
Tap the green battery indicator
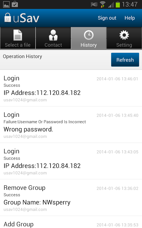[118, 4]
